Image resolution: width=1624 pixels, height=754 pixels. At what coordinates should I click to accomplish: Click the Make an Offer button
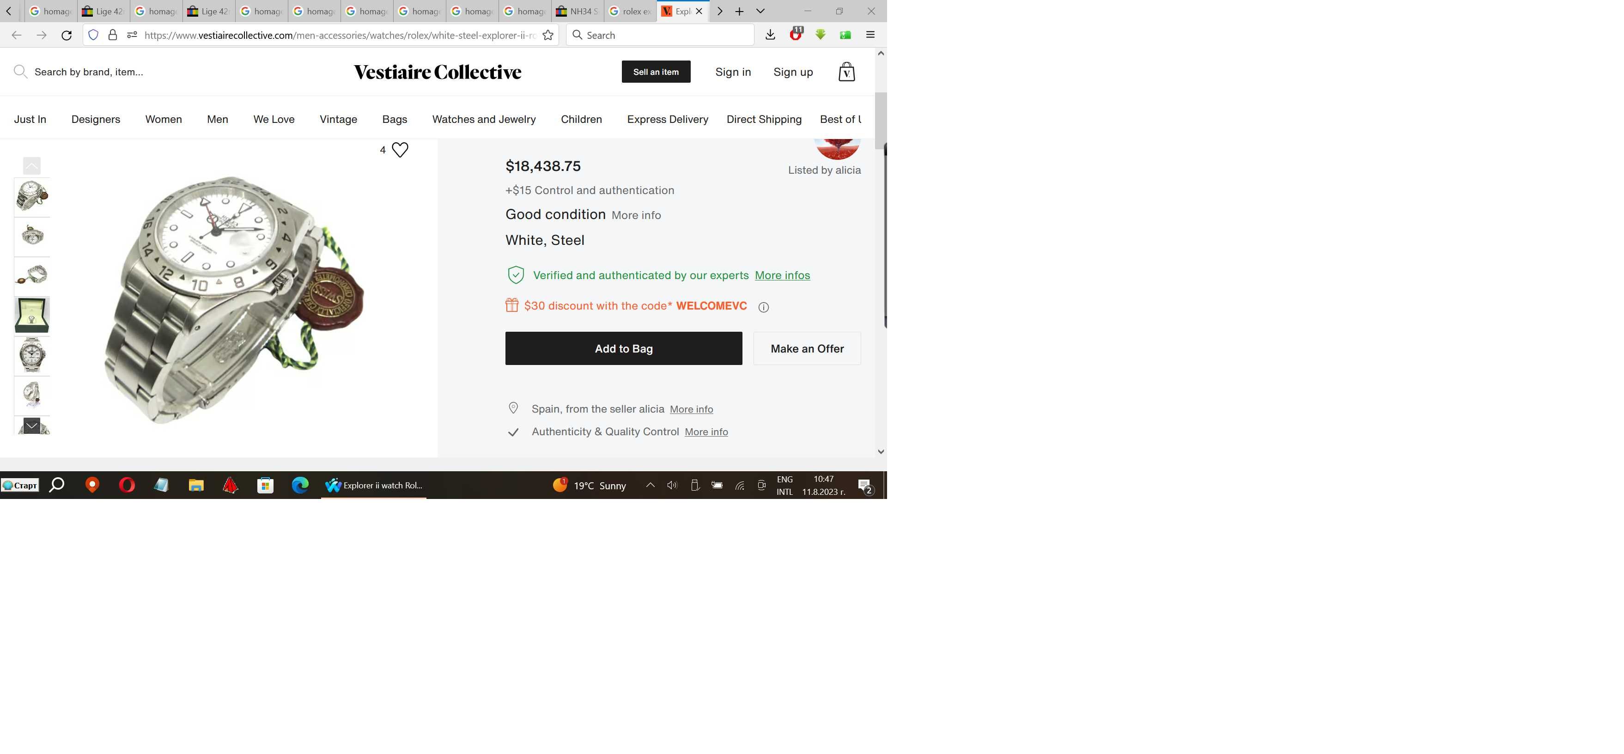pos(807,348)
